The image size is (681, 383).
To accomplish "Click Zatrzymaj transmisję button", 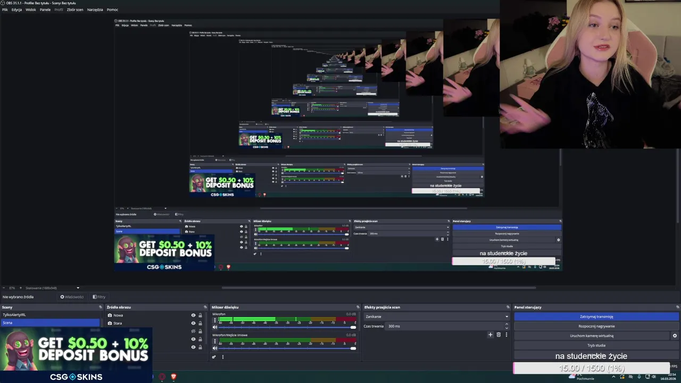I will click(596, 317).
